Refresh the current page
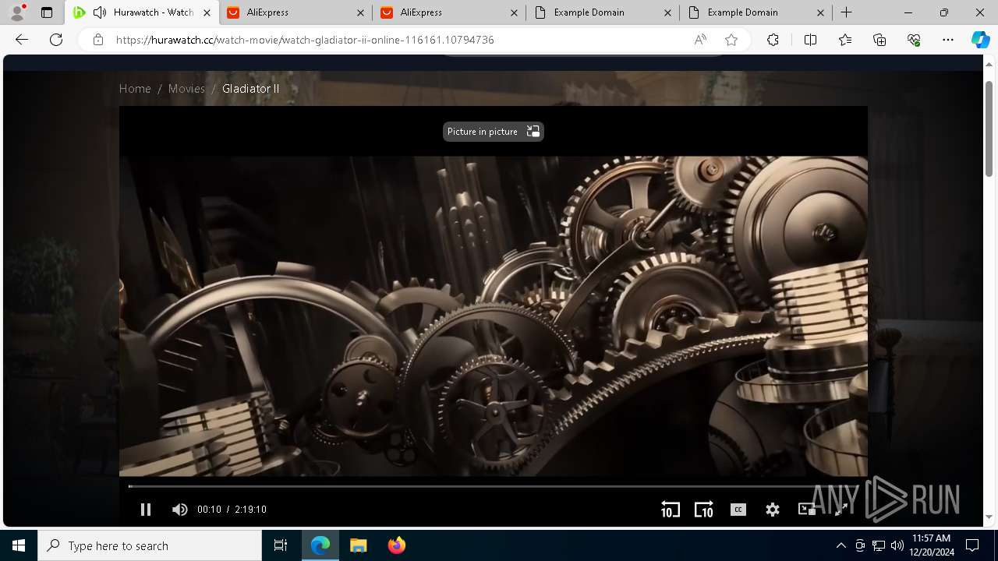998x561 pixels. [x=56, y=40]
